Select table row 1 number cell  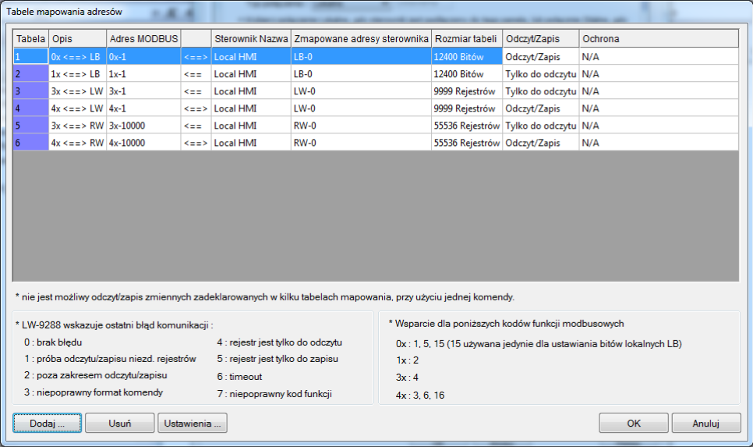click(30, 57)
